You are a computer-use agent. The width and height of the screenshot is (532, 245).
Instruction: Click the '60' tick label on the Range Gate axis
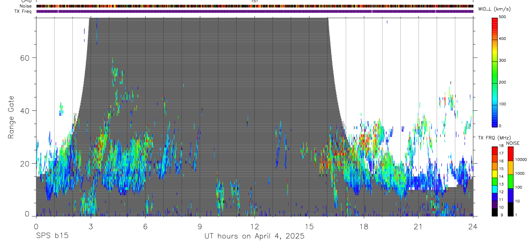[26, 57]
